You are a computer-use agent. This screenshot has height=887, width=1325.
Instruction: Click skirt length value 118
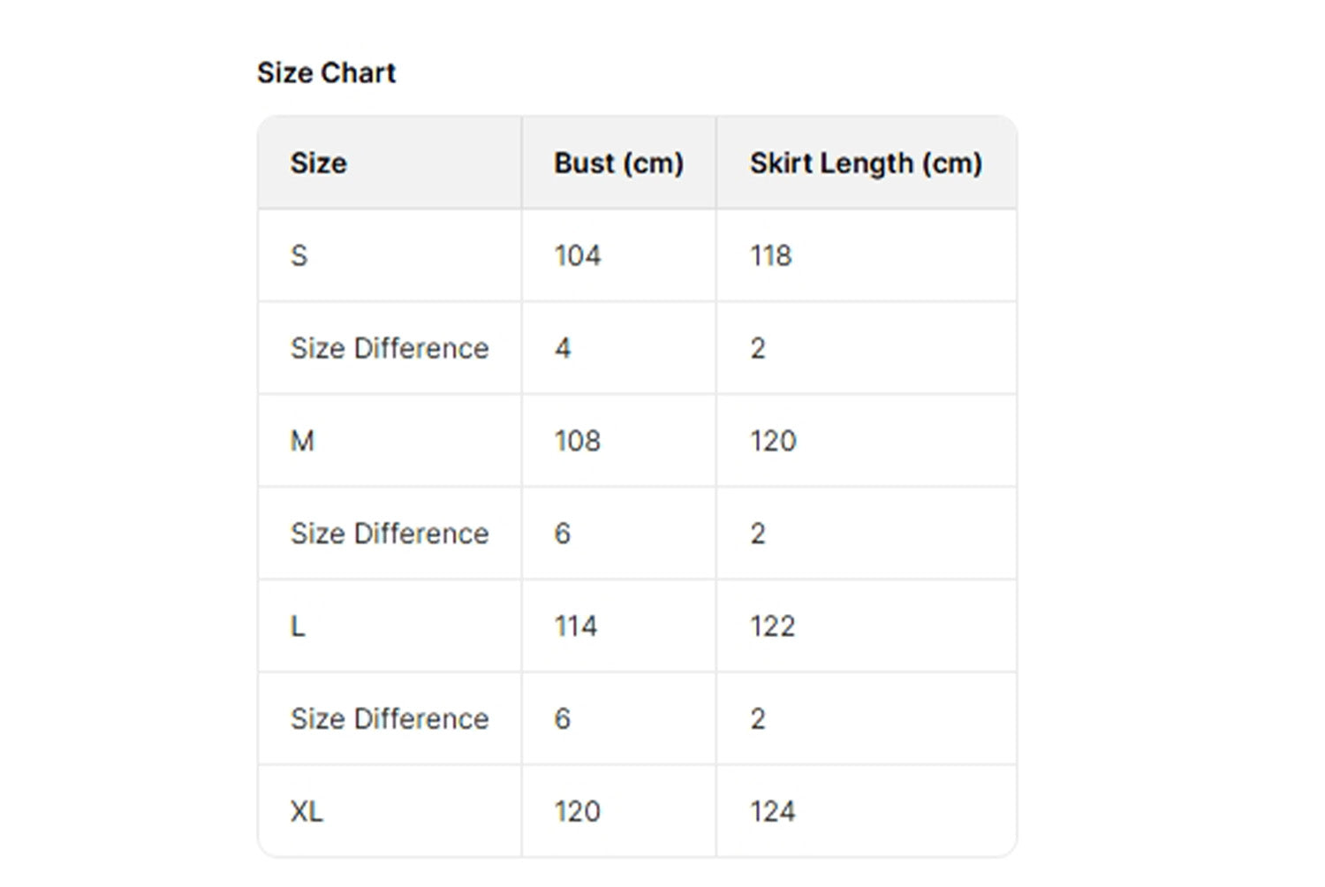(771, 256)
